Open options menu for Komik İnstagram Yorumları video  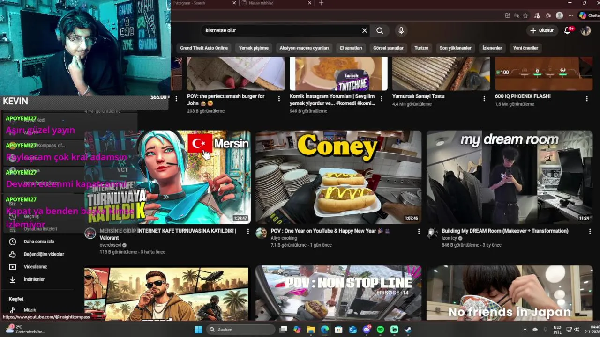click(382, 99)
